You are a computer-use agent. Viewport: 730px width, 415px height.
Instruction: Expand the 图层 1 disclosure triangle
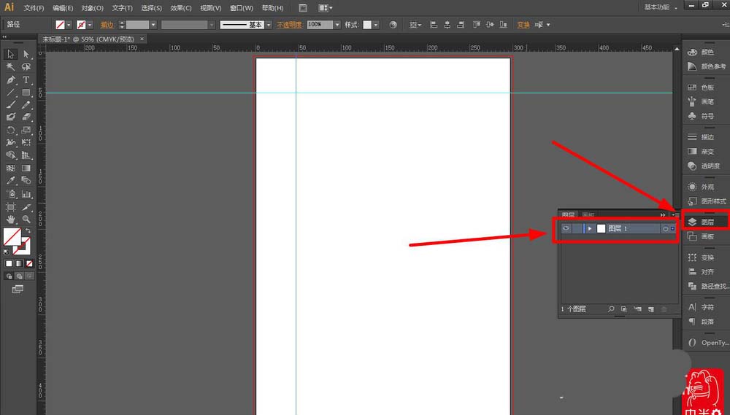590,228
